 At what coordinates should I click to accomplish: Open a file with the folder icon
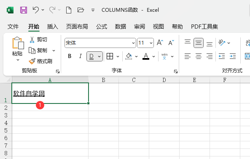81,10
